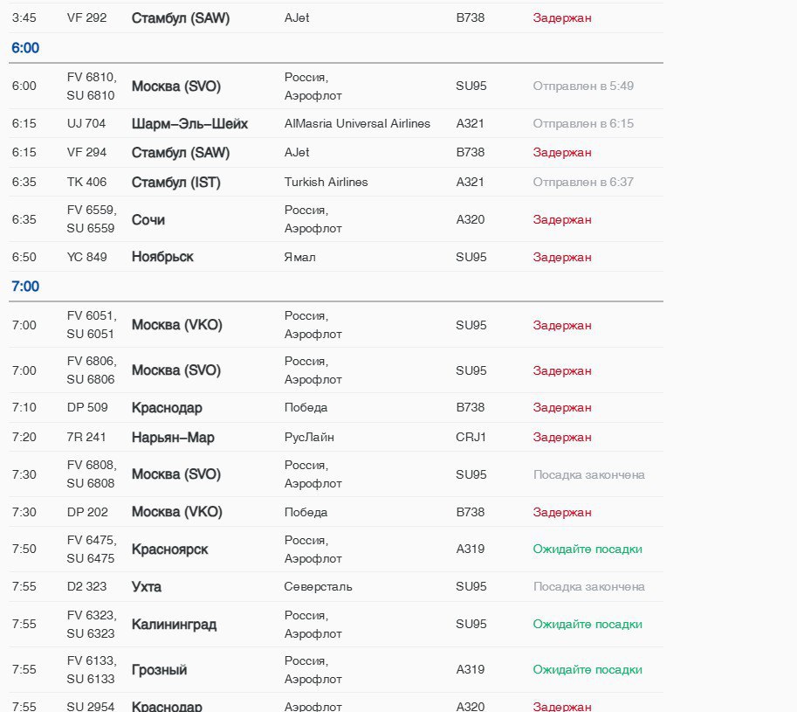This screenshot has height=712, width=797.
Task: Select the РусЛайн airline cell
Action: 309,438
